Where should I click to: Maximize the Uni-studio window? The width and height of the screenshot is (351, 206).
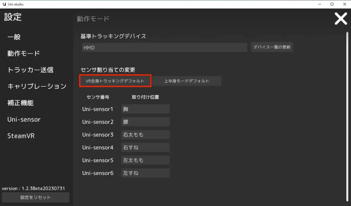[332, 4]
